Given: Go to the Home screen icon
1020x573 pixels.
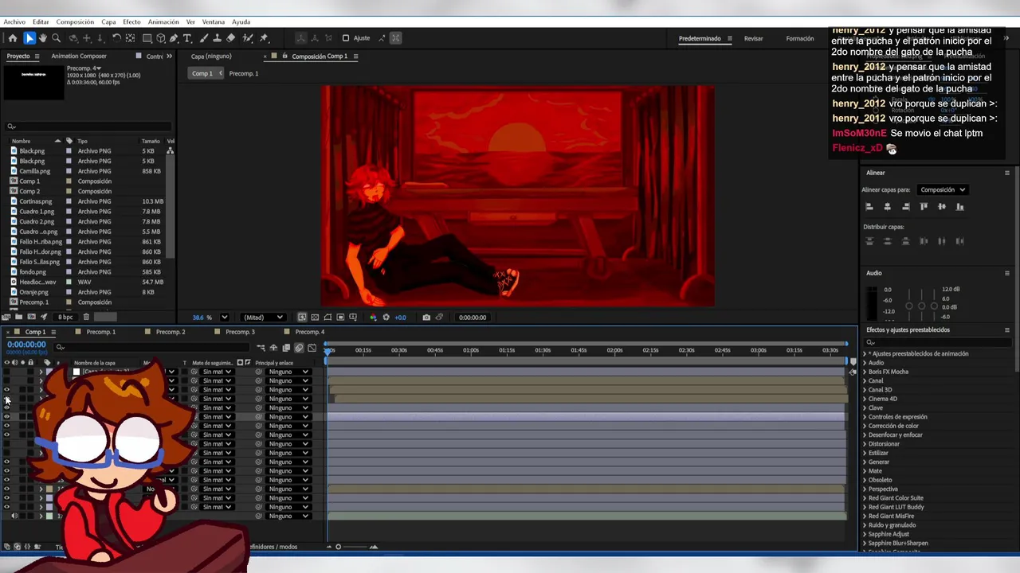Looking at the screenshot, I should click(13, 38).
